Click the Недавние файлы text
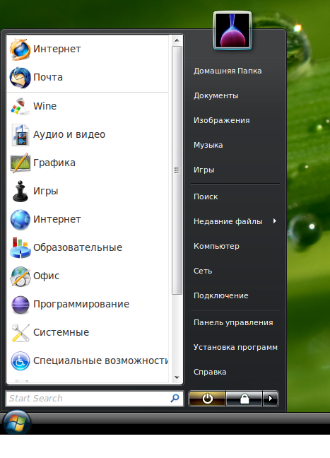This screenshot has height=458, width=330. pyautogui.click(x=228, y=221)
